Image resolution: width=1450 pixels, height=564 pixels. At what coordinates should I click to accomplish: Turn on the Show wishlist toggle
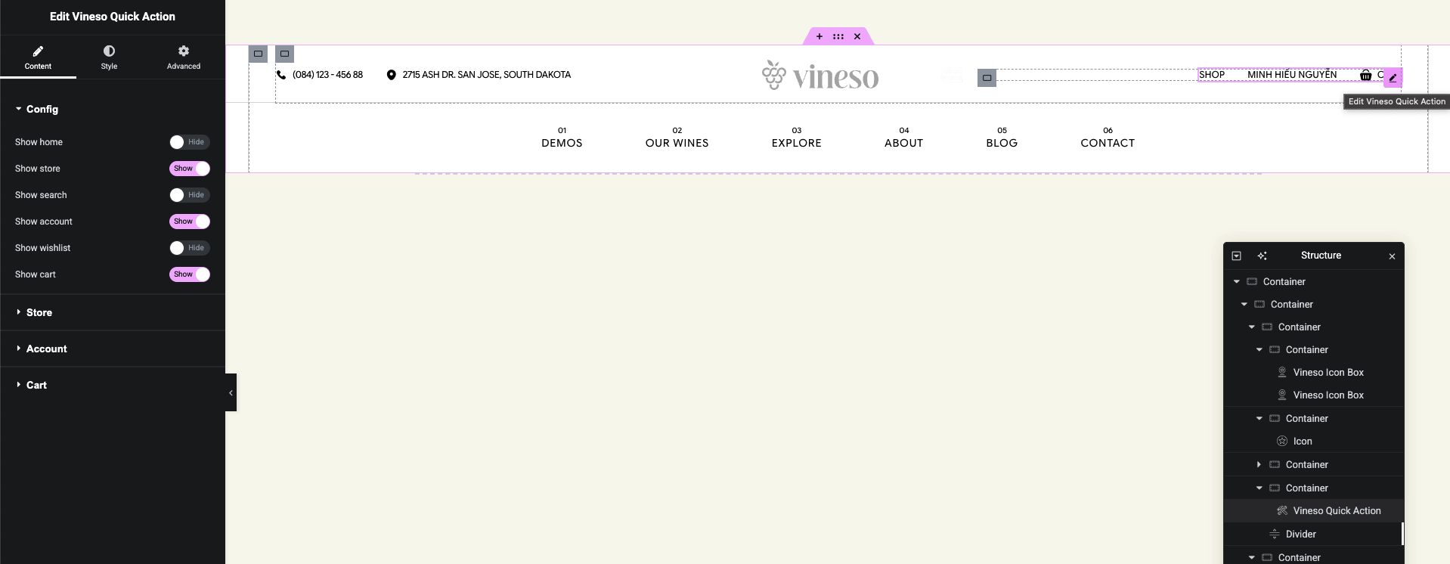point(189,248)
